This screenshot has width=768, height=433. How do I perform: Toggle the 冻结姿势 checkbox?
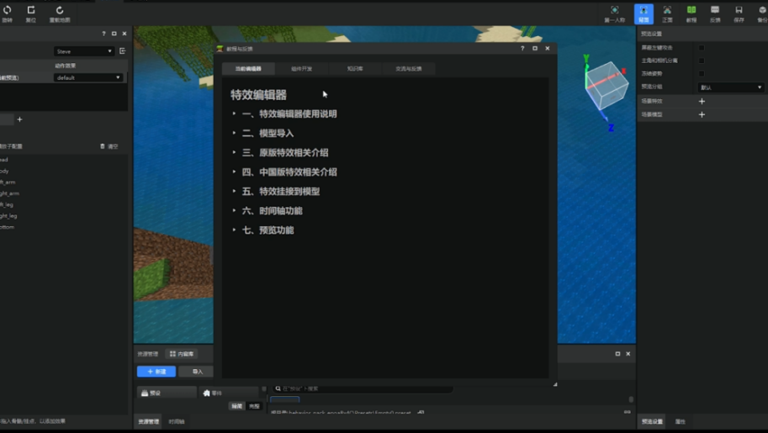tap(702, 73)
